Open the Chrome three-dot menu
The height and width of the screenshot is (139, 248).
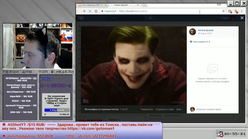pos(242,11)
